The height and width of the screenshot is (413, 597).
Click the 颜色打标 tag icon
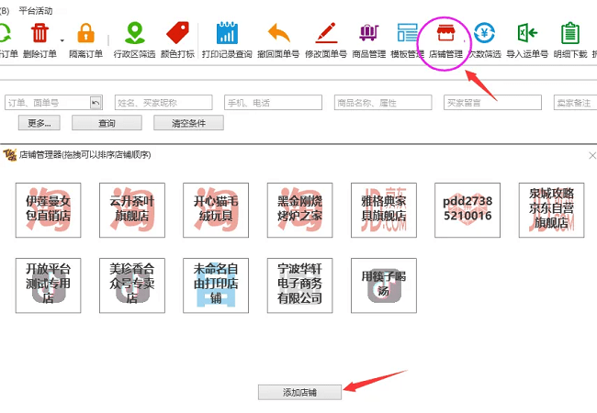(177, 35)
